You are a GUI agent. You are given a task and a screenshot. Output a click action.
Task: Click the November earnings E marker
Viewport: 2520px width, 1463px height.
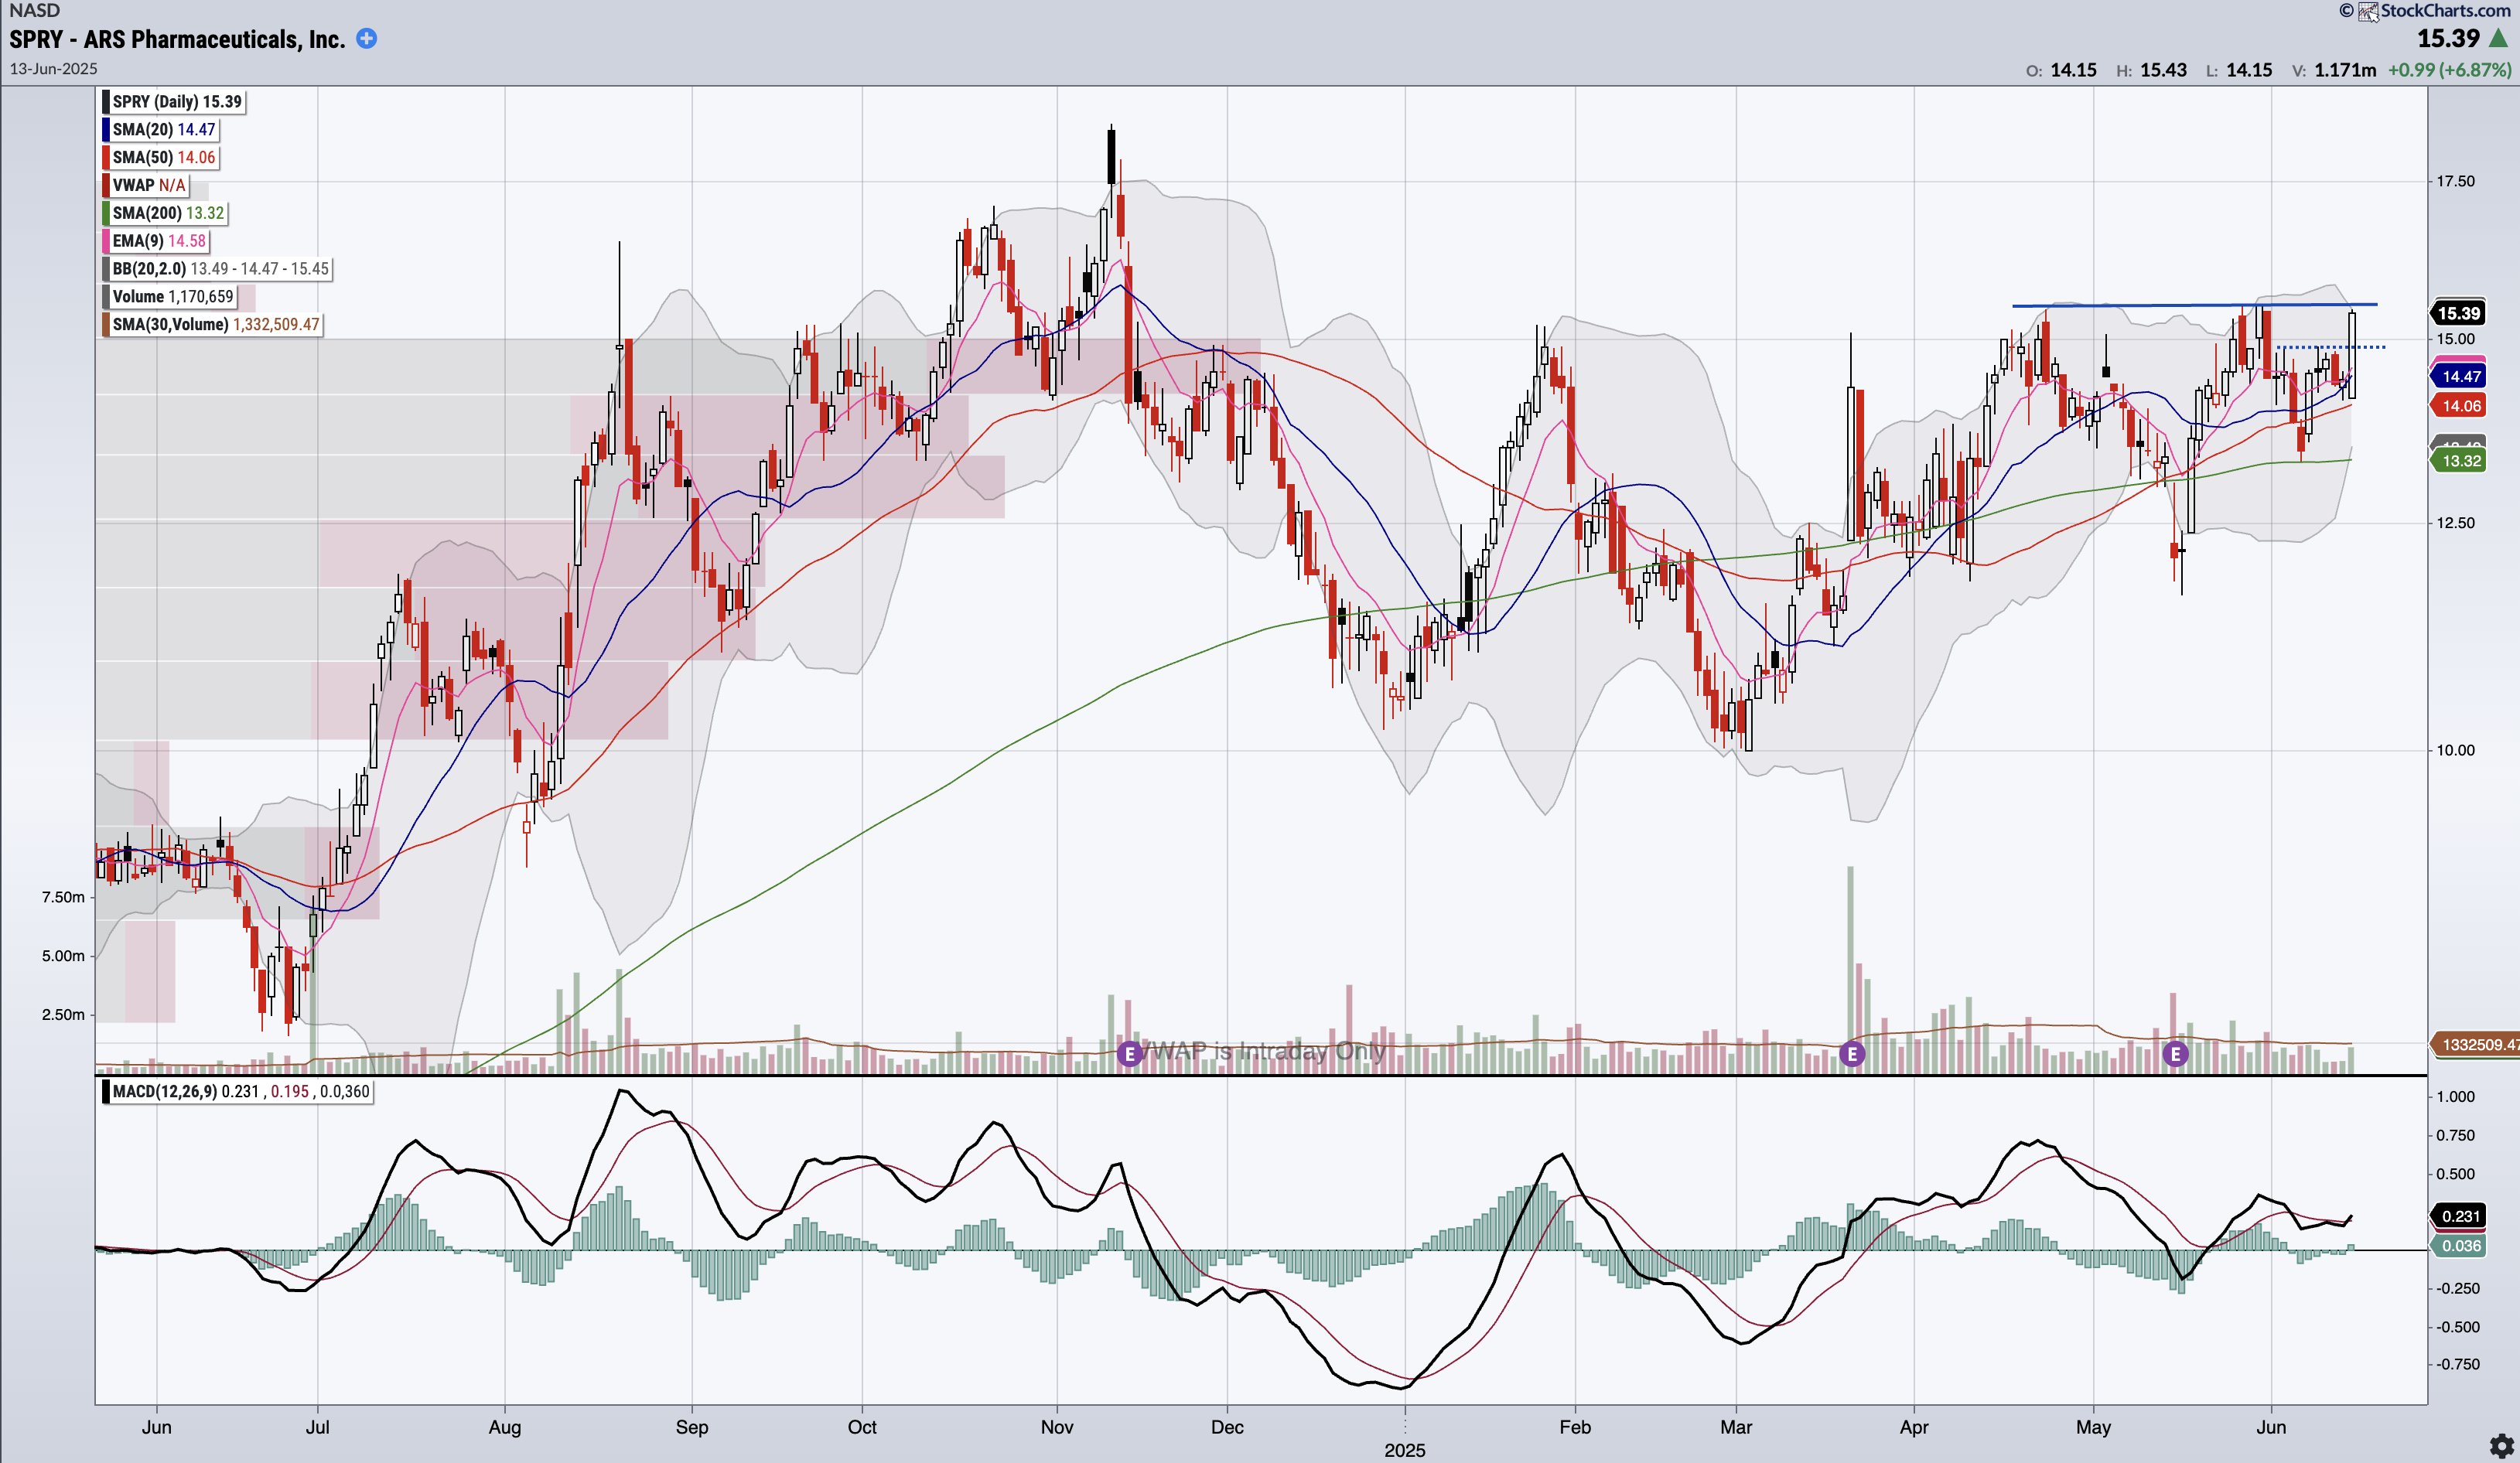coord(1129,1053)
